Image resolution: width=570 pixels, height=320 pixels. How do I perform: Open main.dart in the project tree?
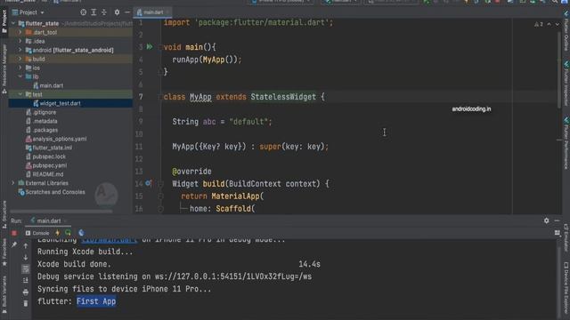[x=52, y=85]
